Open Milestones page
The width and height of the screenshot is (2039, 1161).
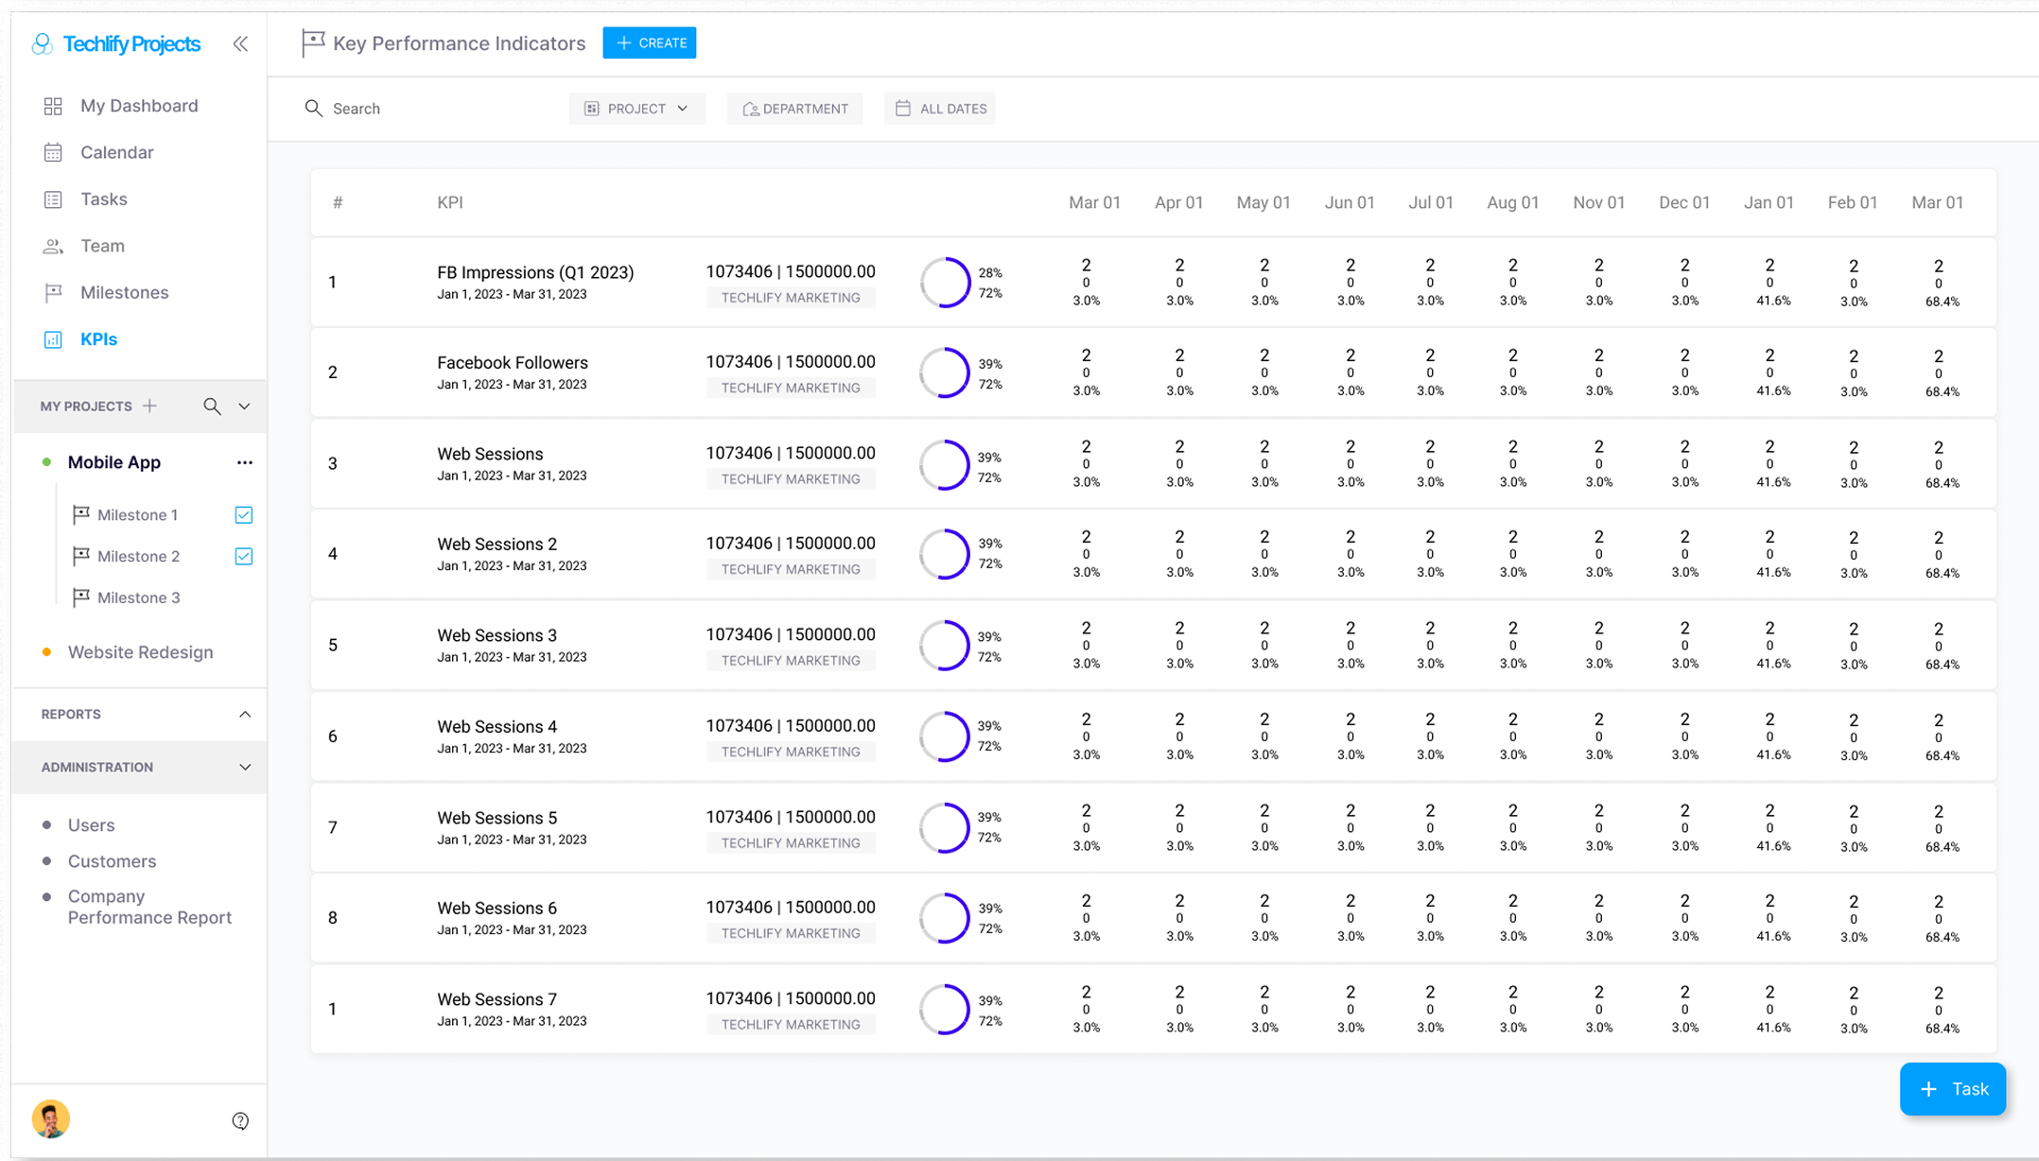(x=124, y=293)
